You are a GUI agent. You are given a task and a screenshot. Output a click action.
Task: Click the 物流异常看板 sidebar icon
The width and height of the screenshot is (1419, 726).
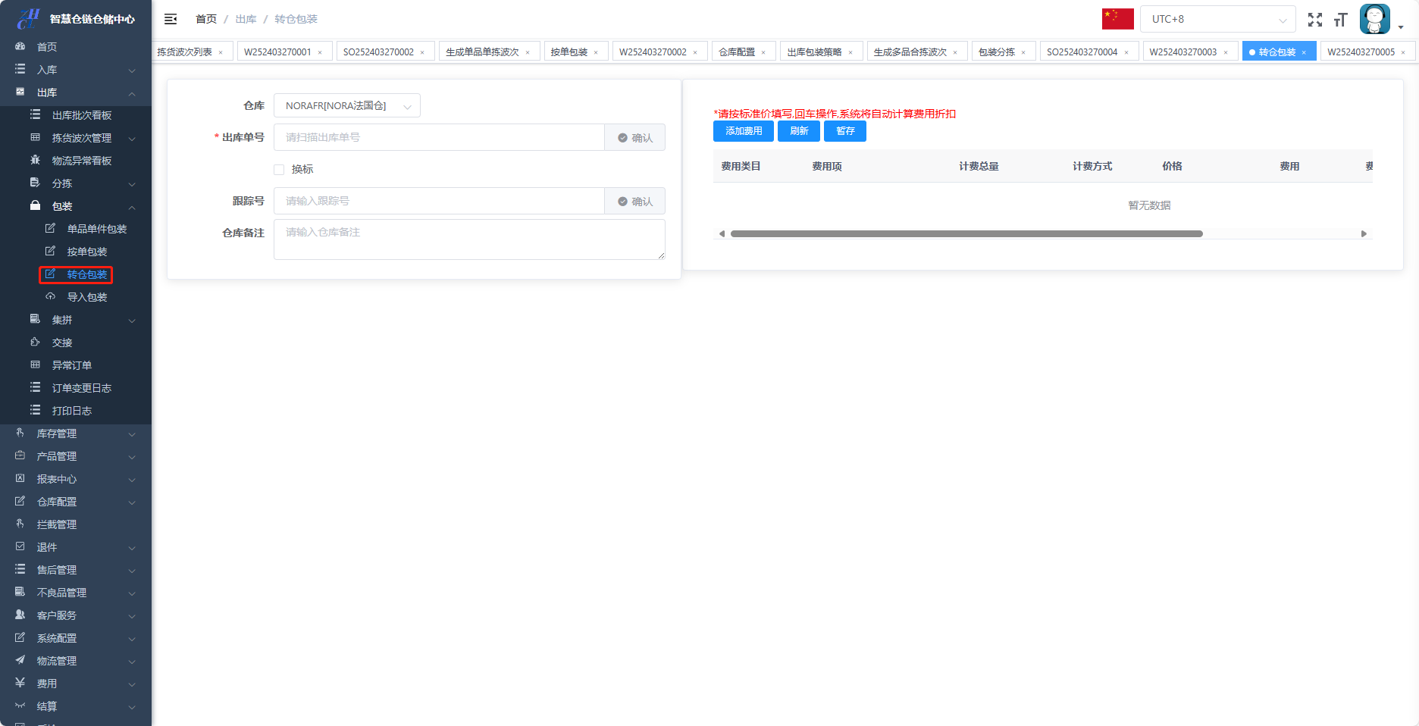click(x=35, y=161)
